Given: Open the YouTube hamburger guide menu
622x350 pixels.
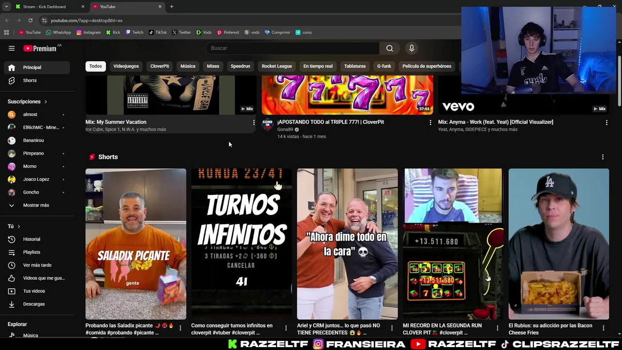Looking at the screenshot, I should pos(12,48).
